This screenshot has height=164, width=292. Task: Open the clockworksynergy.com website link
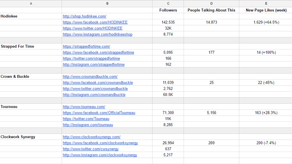(x=92, y=137)
